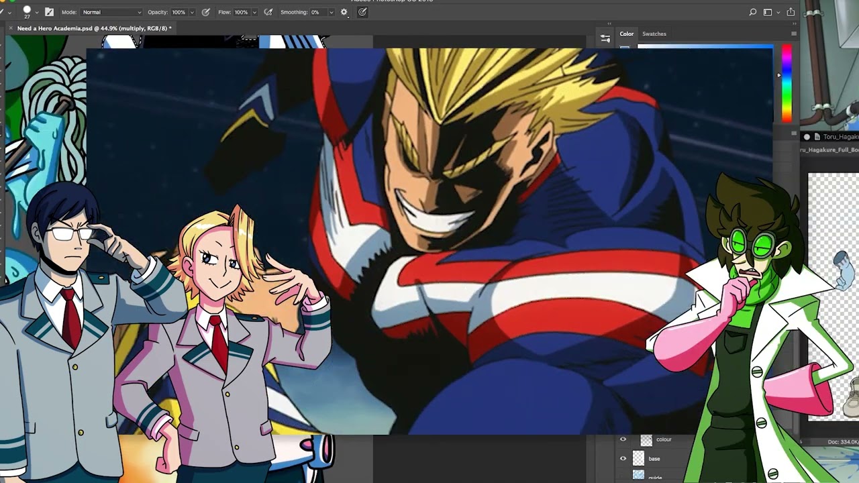Open the Properties adjustments panel icon
This screenshot has height=483, width=859.
tap(605, 39)
